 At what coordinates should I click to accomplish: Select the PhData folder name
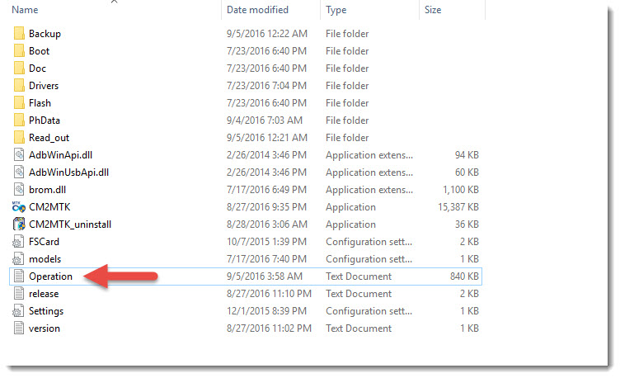45,120
